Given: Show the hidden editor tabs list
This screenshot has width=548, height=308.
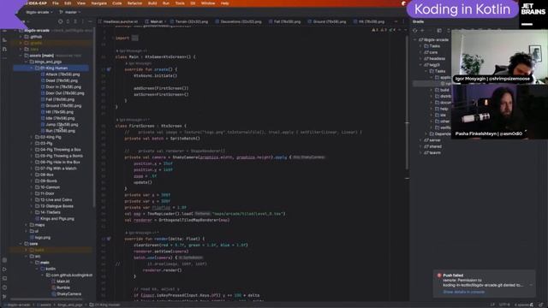Looking at the screenshot, I should [x=396, y=21].
